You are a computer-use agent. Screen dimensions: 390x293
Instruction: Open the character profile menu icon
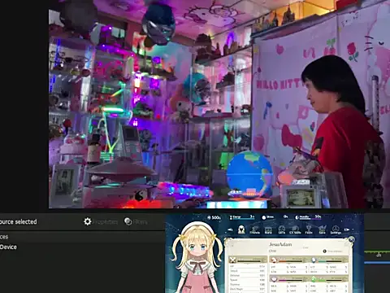point(241,230)
